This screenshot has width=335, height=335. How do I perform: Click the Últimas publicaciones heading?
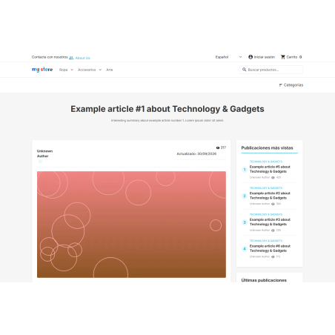coord(264,280)
